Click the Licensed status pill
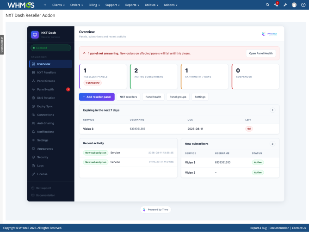 (50, 48)
